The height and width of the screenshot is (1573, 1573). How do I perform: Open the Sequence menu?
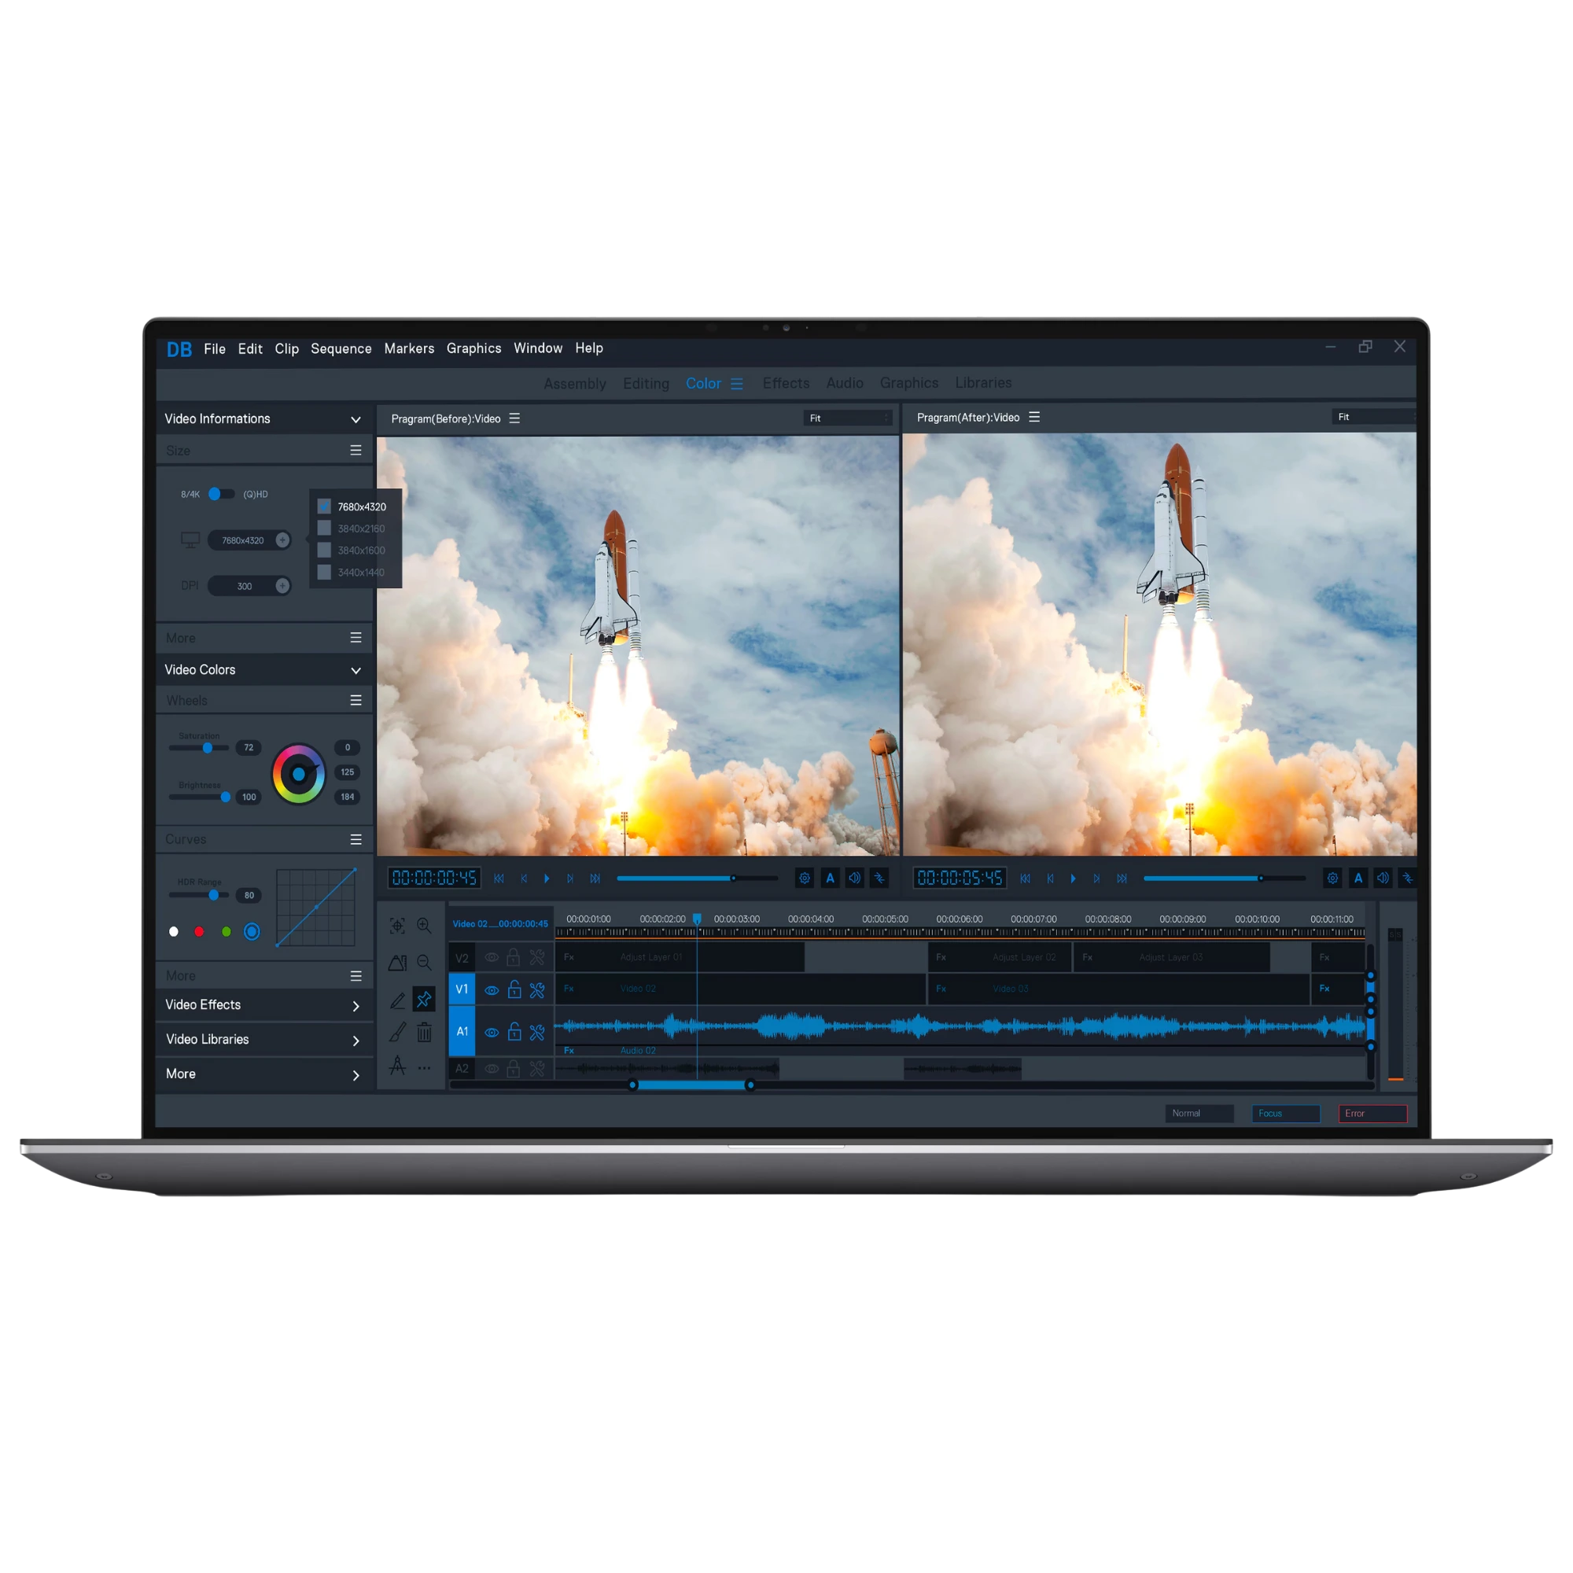coord(341,348)
